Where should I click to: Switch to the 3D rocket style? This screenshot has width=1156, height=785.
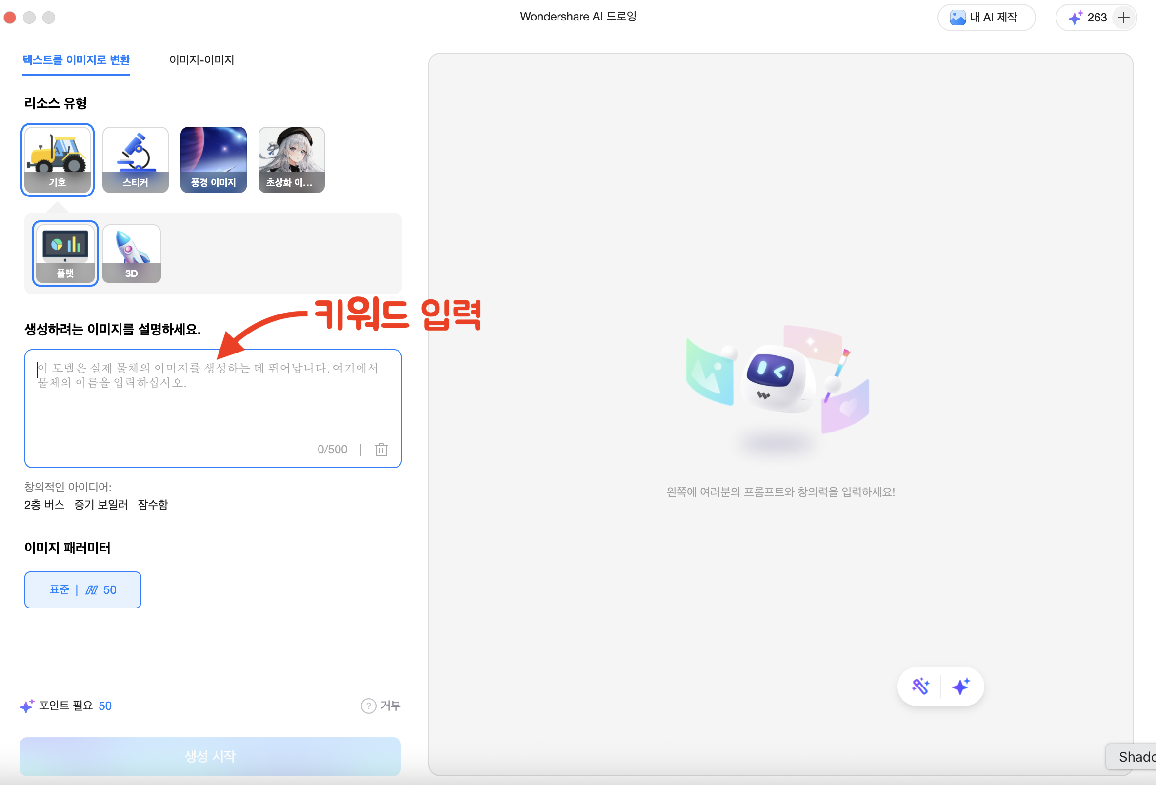click(x=131, y=253)
